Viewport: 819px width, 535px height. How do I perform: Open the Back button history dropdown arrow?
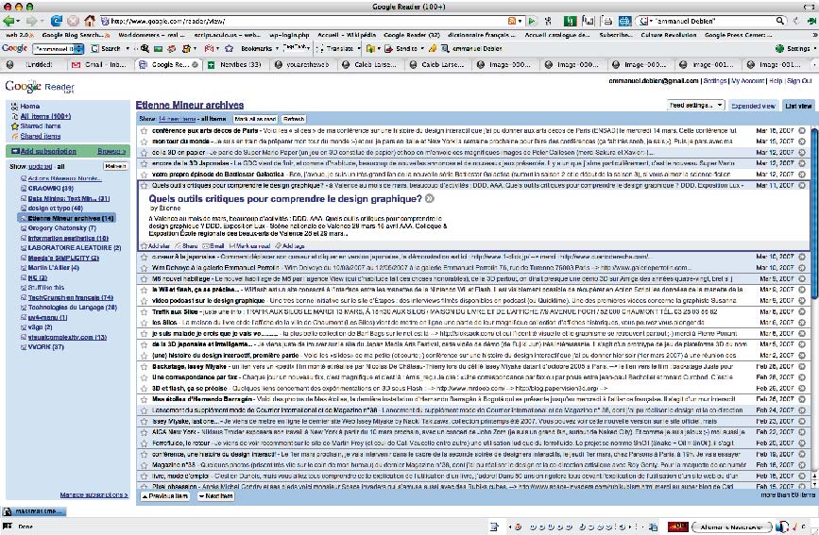[18, 21]
